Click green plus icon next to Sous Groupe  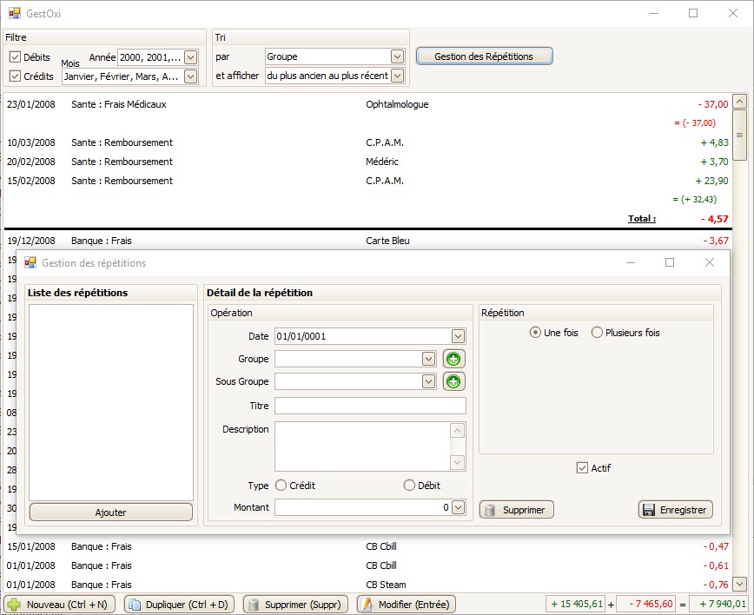[x=453, y=381]
